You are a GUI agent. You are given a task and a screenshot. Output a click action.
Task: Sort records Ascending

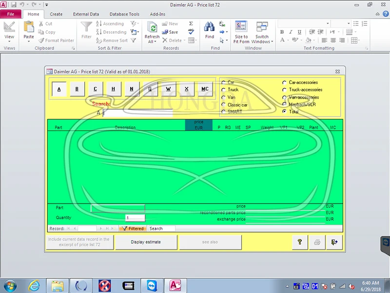click(110, 23)
